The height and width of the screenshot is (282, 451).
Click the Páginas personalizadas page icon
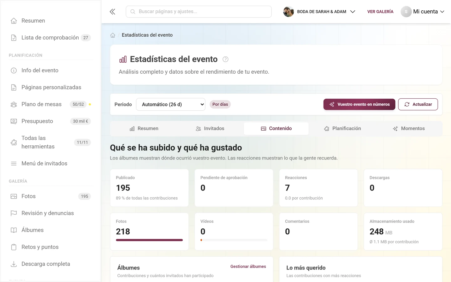pos(14,87)
